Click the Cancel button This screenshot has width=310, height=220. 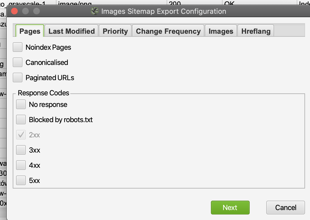point(286,208)
